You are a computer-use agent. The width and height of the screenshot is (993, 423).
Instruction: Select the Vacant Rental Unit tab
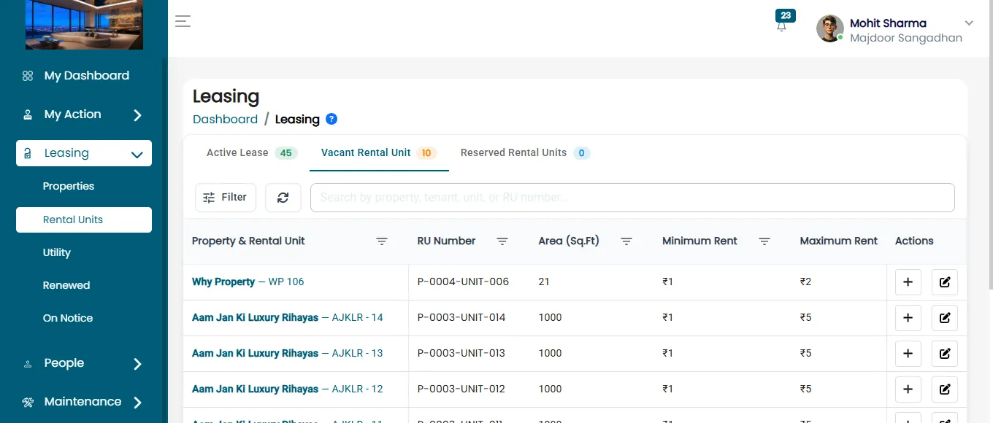(379, 153)
